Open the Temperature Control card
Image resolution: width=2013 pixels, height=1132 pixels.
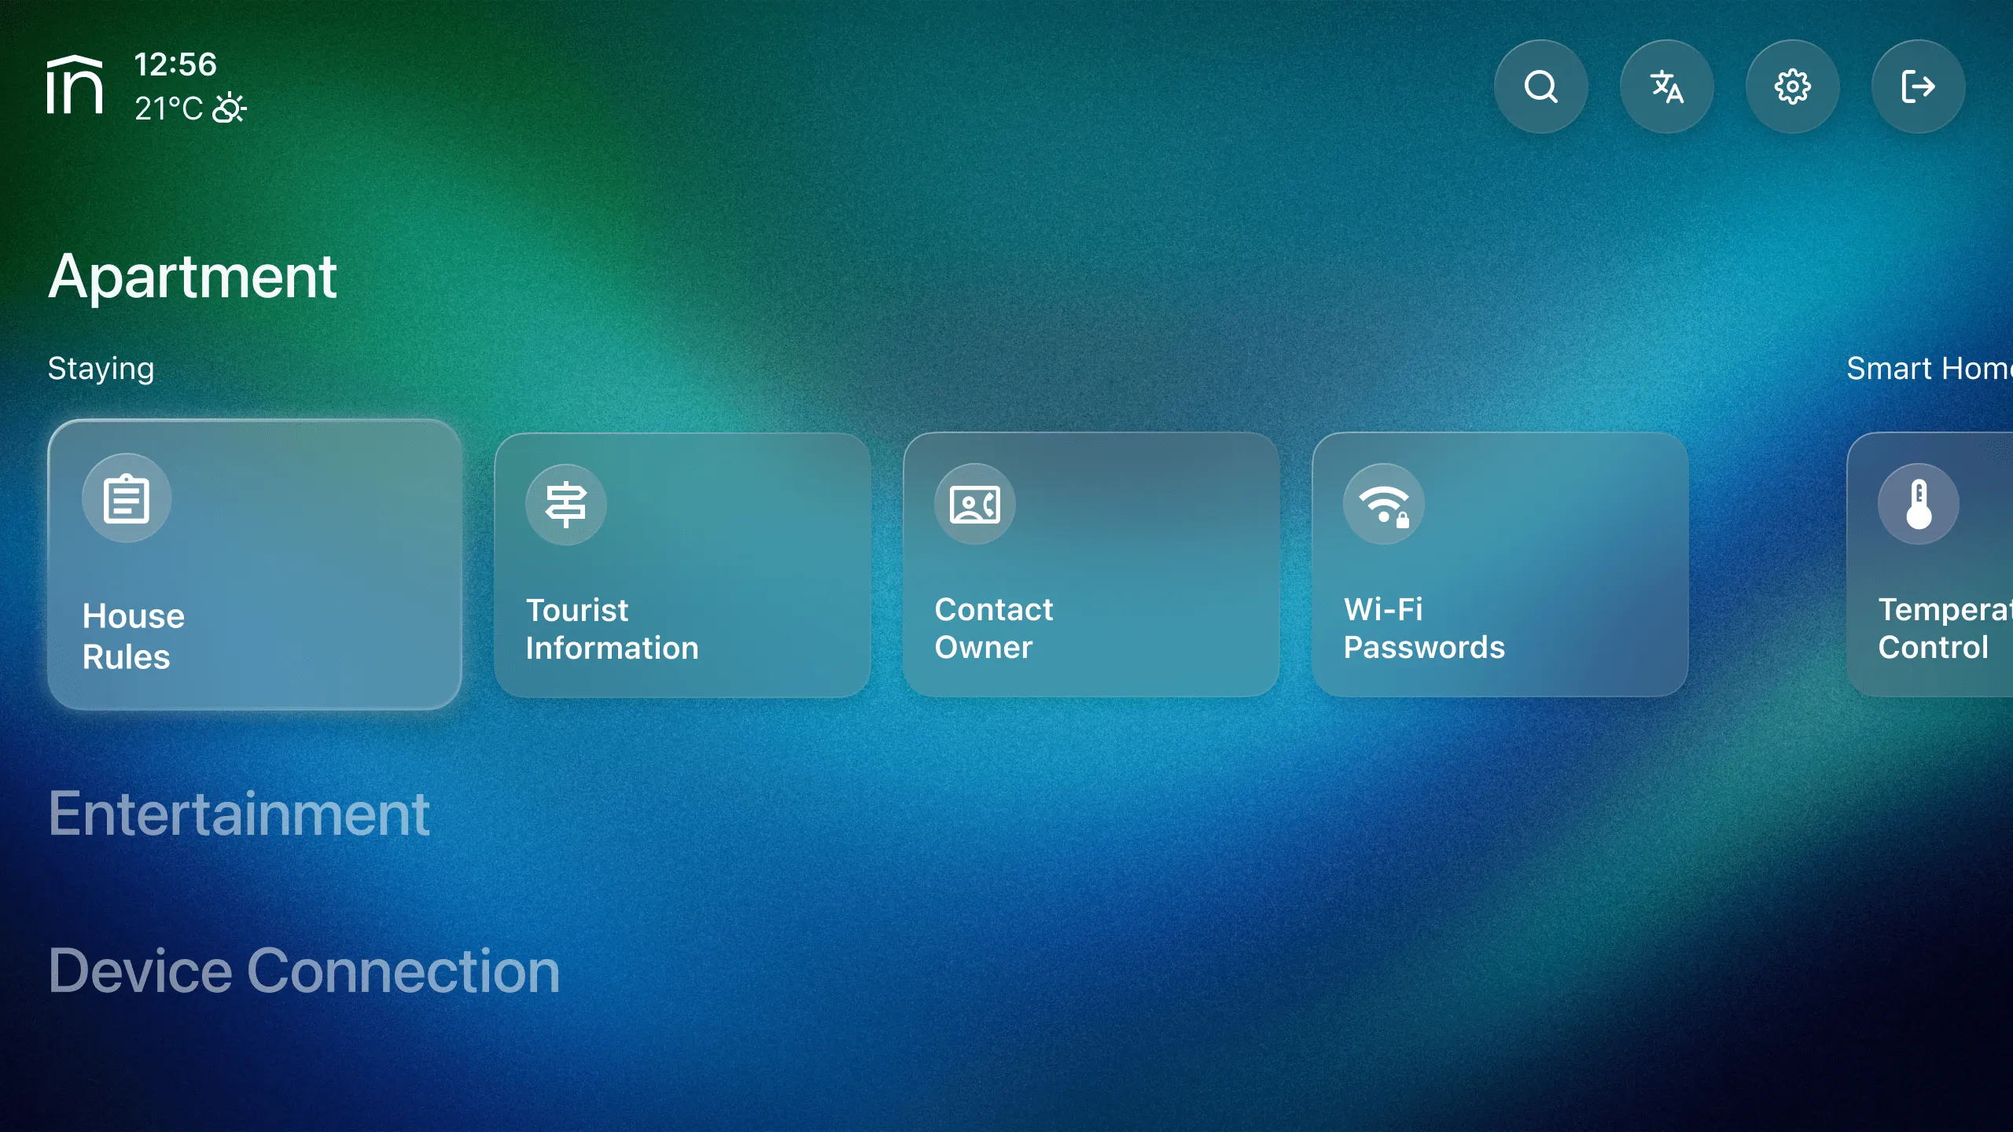(1942, 566)
